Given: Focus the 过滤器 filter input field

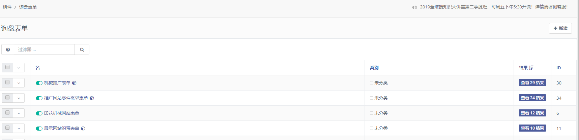Looking at the screenshot, I should [44, 49].
